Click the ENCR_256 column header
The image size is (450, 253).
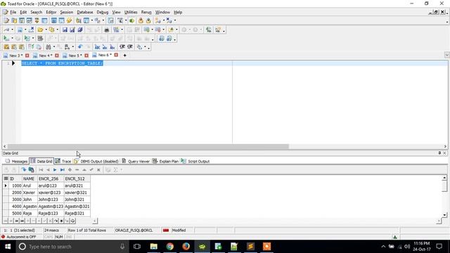coord(51,179)
